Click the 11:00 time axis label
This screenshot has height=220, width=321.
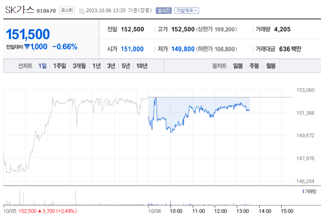pos(198,211)
